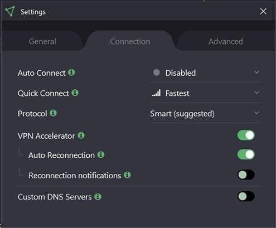
Task: Turn off Auto Reconnection switch
Action: (x=246, y=154)
